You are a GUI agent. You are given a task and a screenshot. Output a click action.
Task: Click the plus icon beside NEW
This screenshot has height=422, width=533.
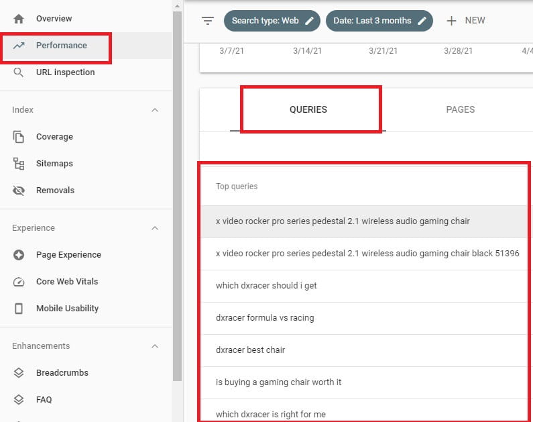tap(451, 21)
